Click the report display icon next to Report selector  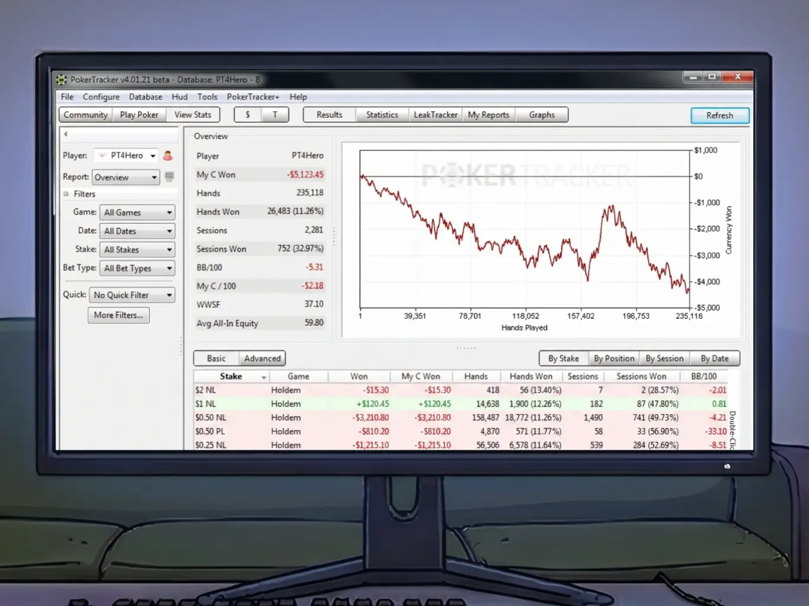(169, 177)
